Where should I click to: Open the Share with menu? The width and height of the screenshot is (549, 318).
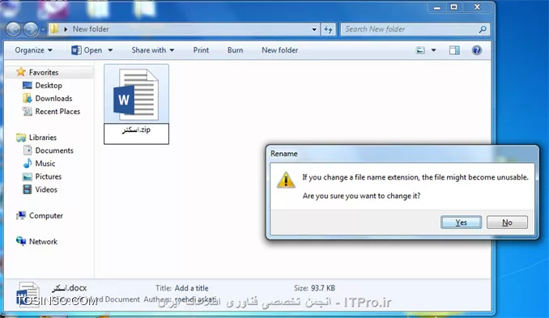click(153, 50)
